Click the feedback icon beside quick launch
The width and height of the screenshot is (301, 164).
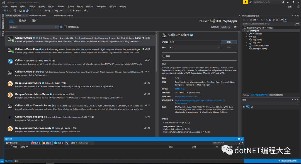click(251, 2)
